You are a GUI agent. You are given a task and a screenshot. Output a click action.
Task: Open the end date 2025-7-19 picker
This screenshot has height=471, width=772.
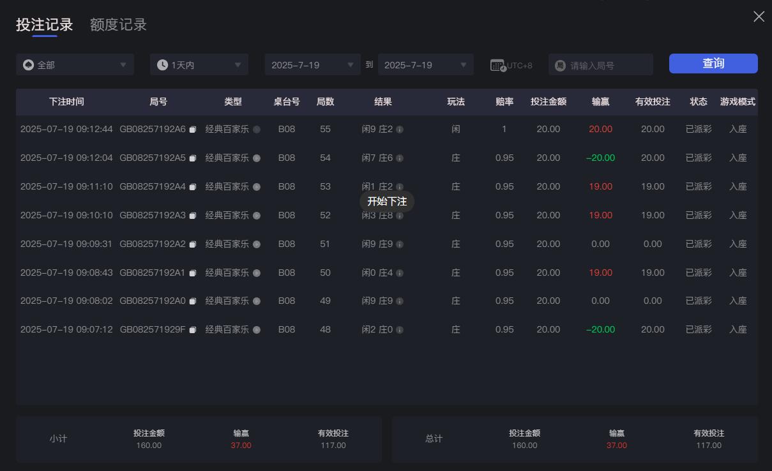pyautogui.click(x=425, y=64)
